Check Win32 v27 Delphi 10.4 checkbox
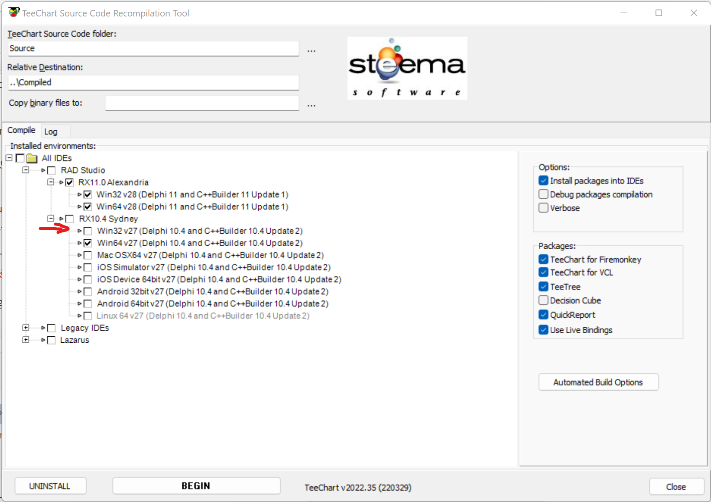The height and width of the screenshot is (502, 711). click(x=88, y=231)
